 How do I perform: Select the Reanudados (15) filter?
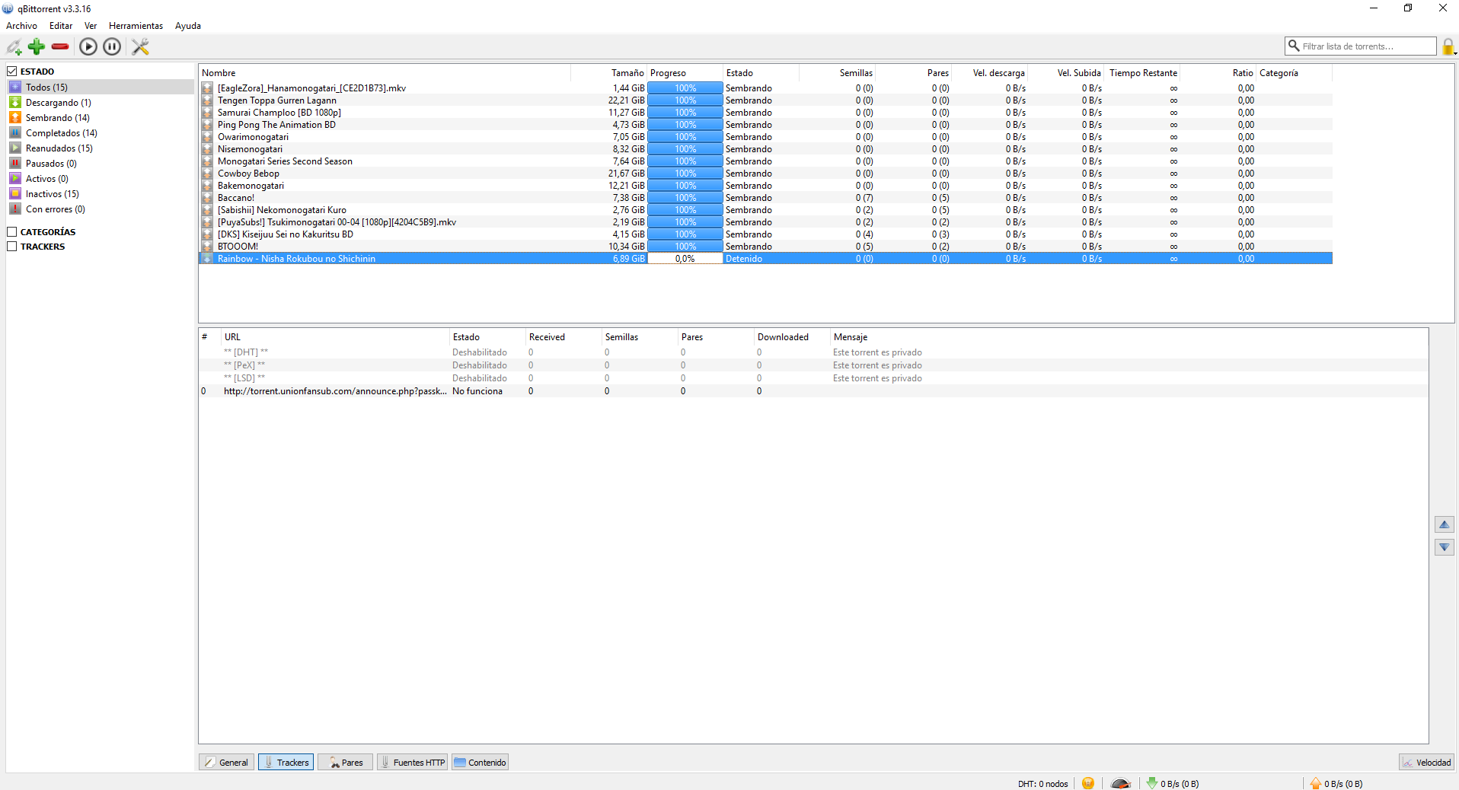[x=100, y=148]
